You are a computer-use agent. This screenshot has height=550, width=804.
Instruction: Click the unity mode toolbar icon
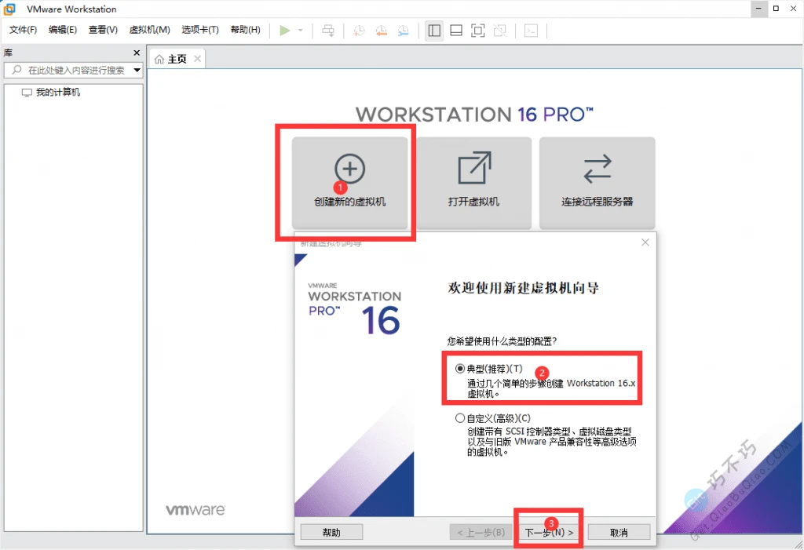(500, 31)
